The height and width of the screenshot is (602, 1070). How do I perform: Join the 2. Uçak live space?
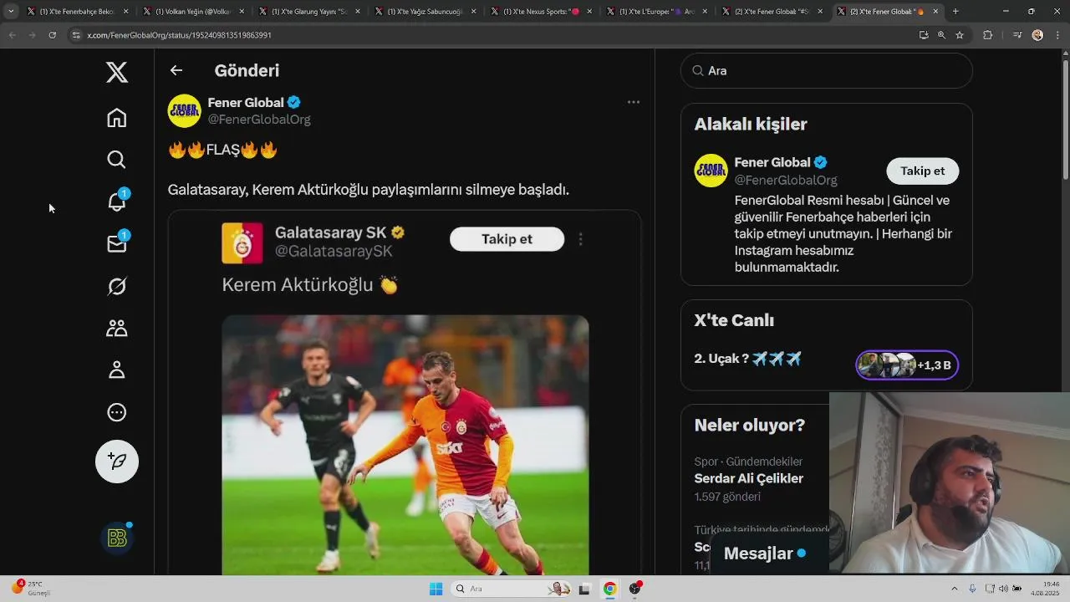[x=748, y=359]
